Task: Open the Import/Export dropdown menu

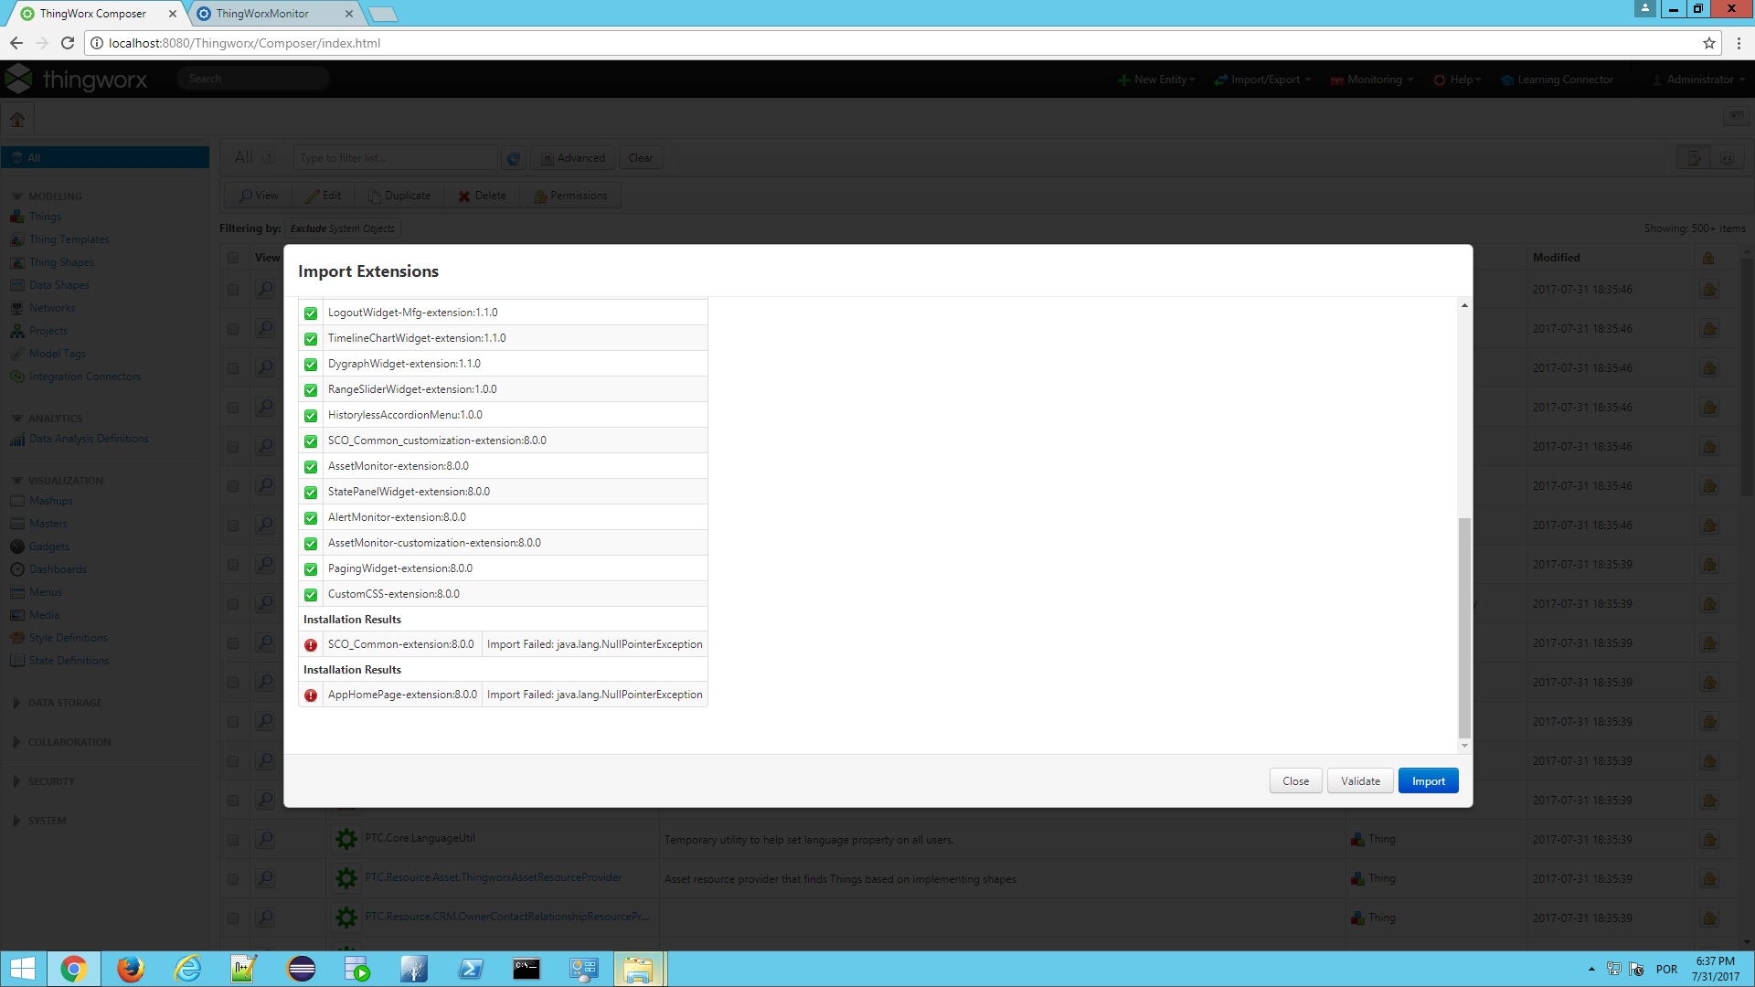Action: click(x=1263, y=80)
